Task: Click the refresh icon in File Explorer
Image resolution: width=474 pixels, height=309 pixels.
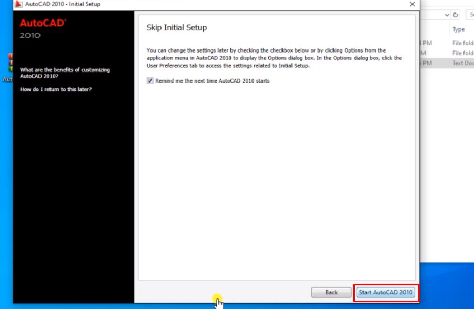Action: (456, 15)
